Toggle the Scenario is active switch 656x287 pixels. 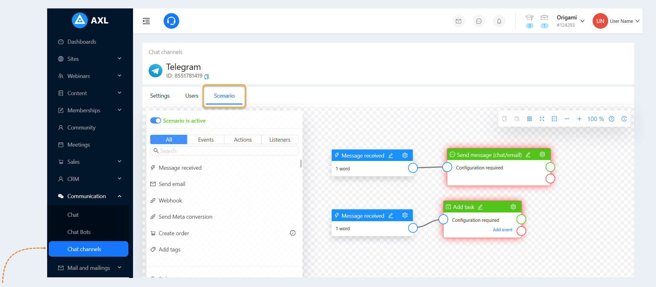[x=155, y=120]
